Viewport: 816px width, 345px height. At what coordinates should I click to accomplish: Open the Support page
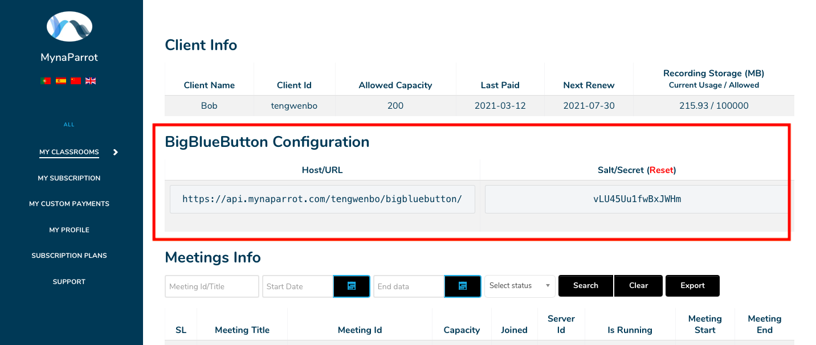pyautogui.click(x=69, y=282)
